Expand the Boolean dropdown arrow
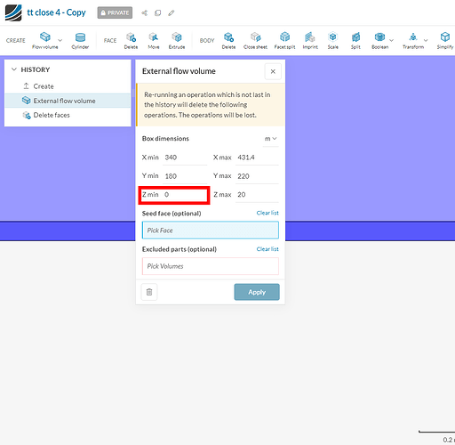This screenshot has width=455, height=445. (392, 40)
